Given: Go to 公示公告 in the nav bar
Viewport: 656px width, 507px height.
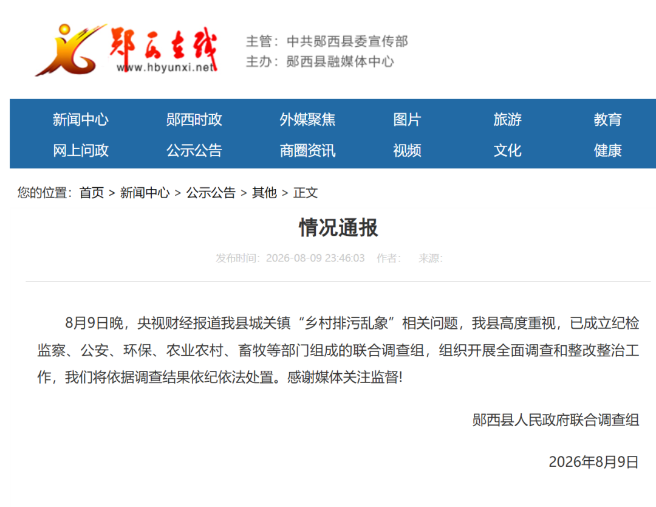Looking at the screenshot, I should tap(194, 151).
